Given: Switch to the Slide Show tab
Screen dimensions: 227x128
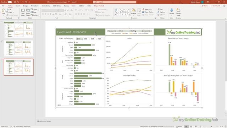Looking at the screenshot, I should click(57, 6).
